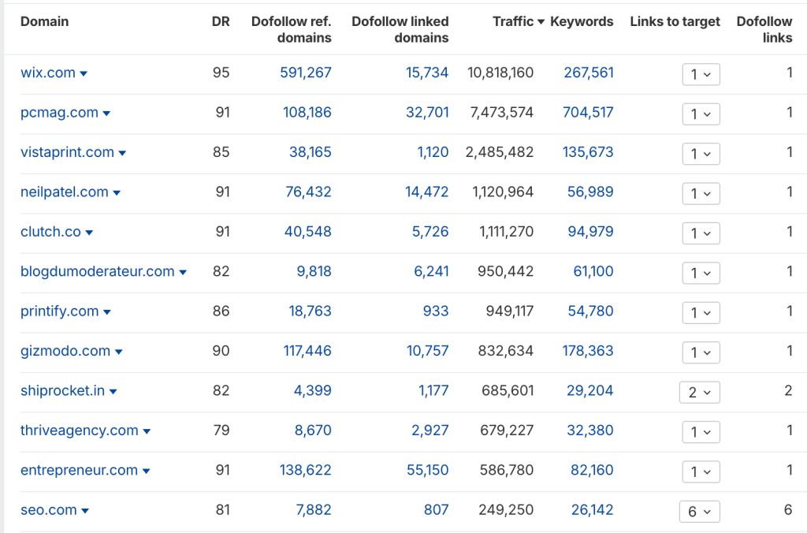Open the blogdumoderateur.com domain link
This screenshot has width=807, height=533.
pyautogui.click(x=97, y=271)
